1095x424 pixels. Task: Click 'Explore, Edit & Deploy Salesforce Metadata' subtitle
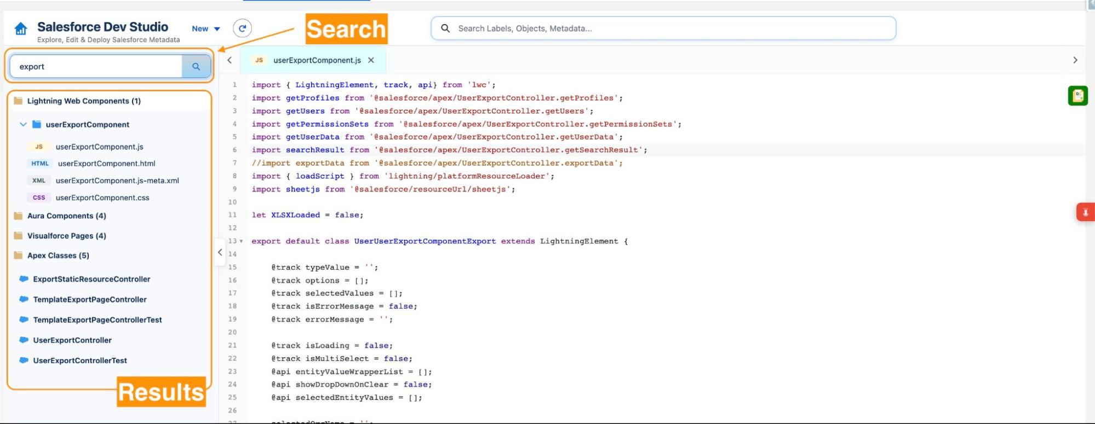point(108,39)
